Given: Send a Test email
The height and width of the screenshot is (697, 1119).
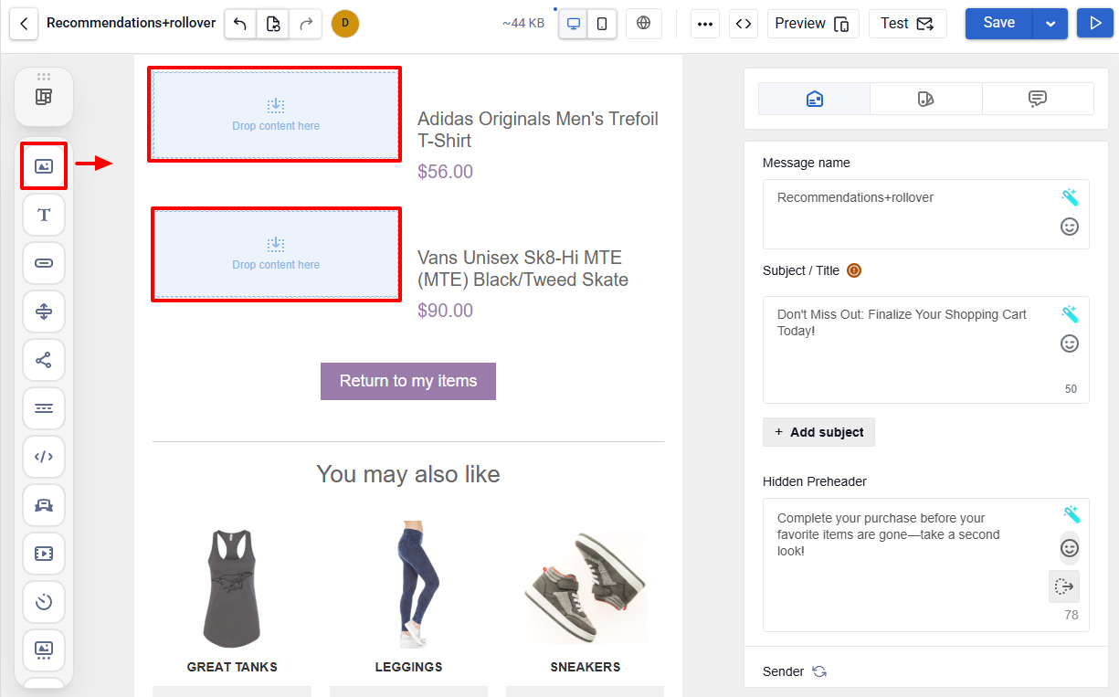Looking at the screenshot, I should coord(908,24).
